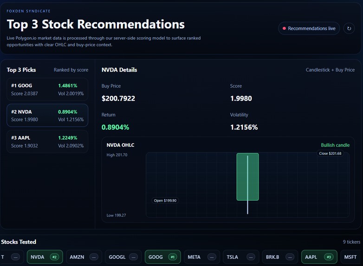Click the Top 3 Stock Recommendations title
The image size is (363, 266).
(96, 24)
